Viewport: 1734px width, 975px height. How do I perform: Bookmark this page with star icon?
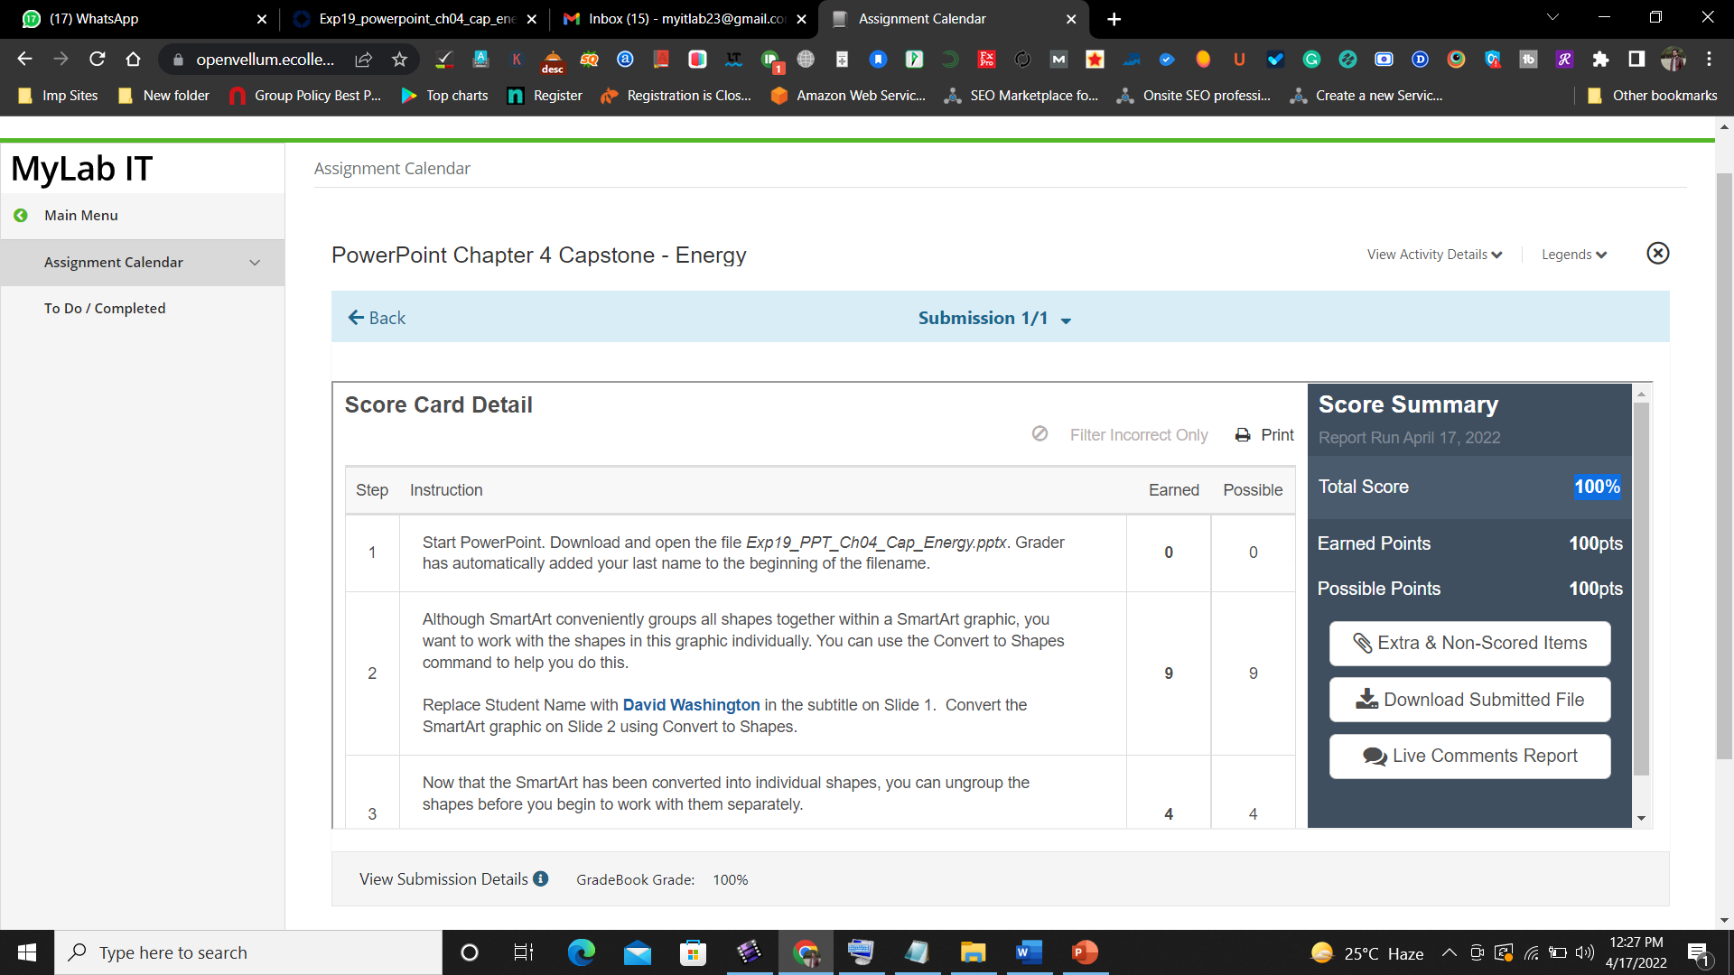tap(399, 60)
